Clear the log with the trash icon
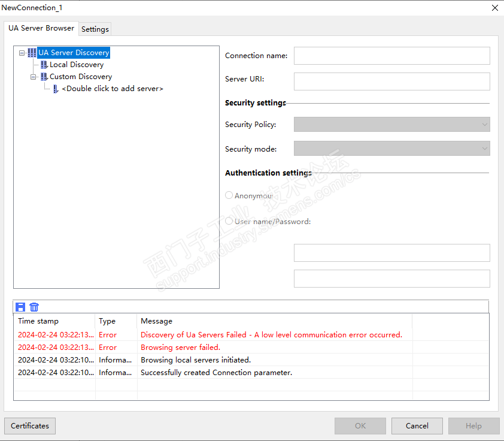The height and width of the screenshot is (441, 504). pos(34,307)
